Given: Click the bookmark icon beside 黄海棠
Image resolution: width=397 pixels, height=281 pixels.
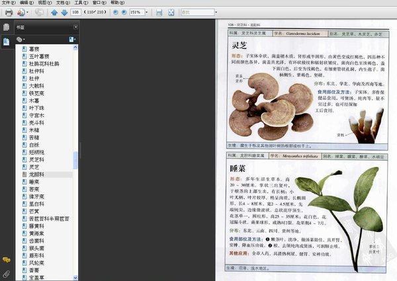Looking at the screenshot, I should coord(24,233).
